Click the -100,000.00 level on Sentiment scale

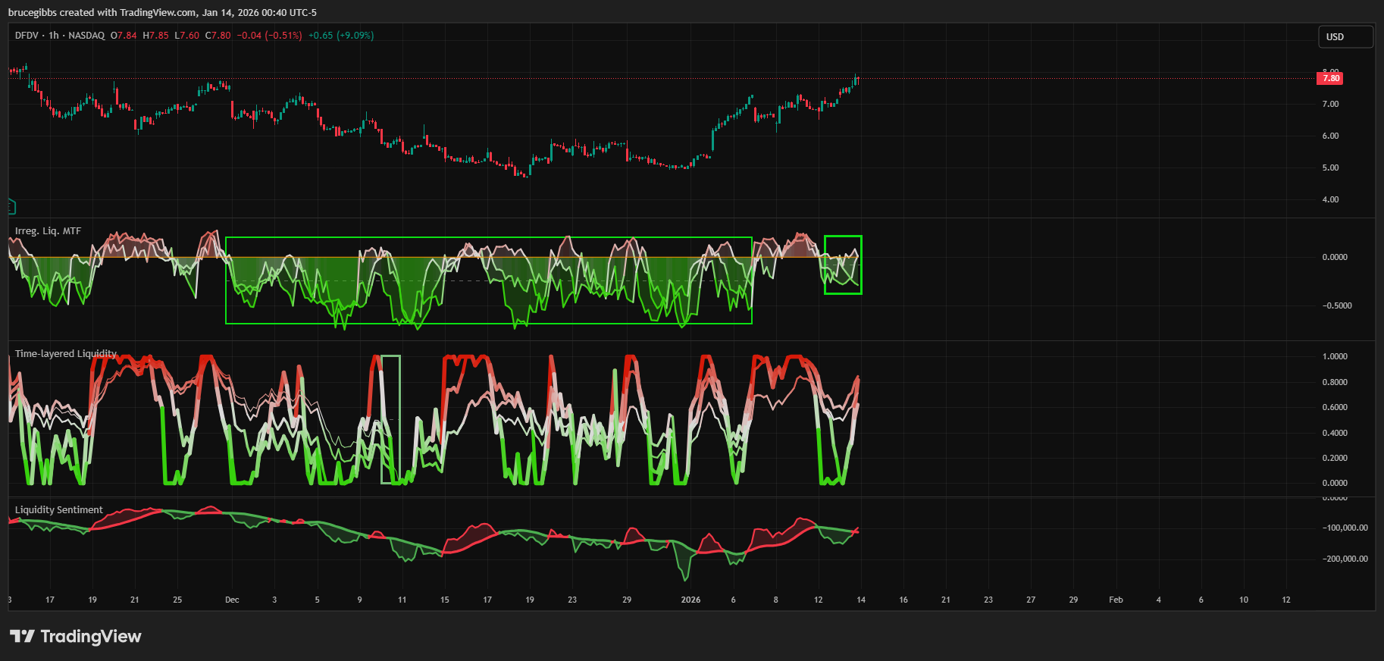pos(1345,528)
